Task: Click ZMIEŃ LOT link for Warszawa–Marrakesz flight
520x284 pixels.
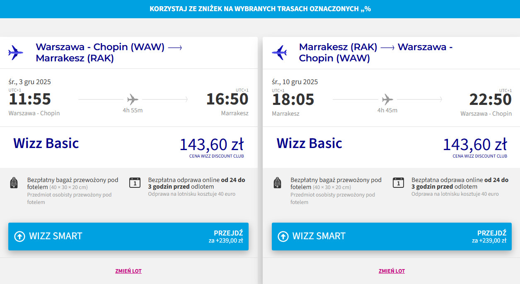Action: 128,271
